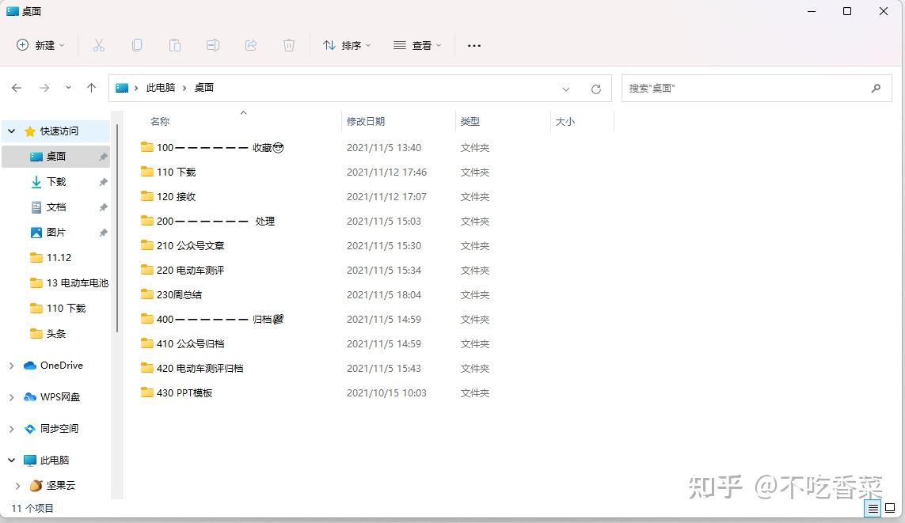Image resolution: width=905 pixels, height=523 pixels.
Task: Select 桌面 in quick access sidebar
Action: (x=56, y=156)
